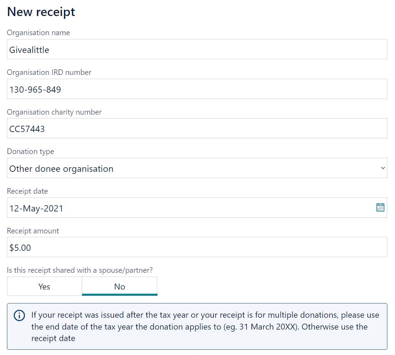Click the charity number field CC57443
The width and height of the screenshot is (395, 355).
(197, 129)
